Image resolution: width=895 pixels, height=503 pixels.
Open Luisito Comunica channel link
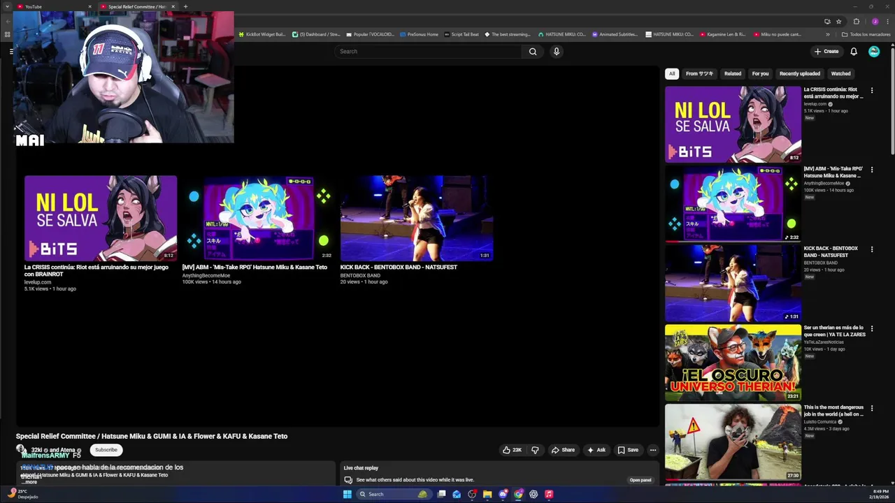821,422
